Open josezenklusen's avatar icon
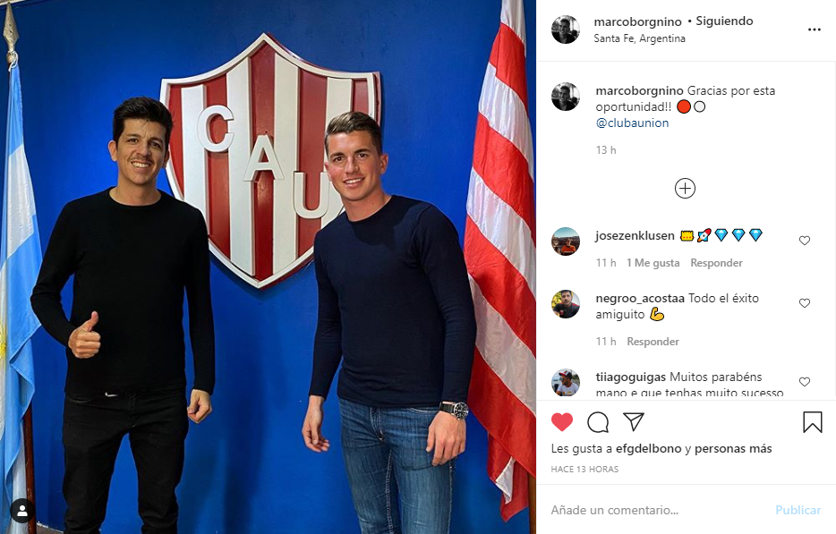 pyautogui.click(x=565, y=242)
